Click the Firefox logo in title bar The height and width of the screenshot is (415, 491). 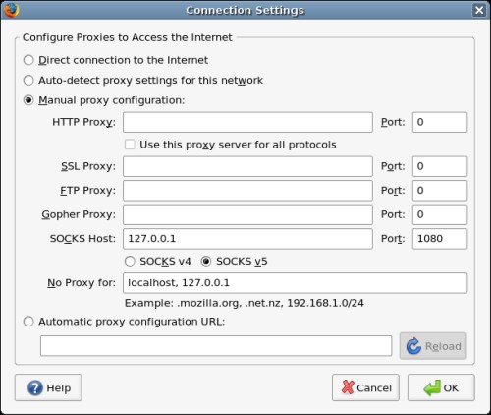11,10
